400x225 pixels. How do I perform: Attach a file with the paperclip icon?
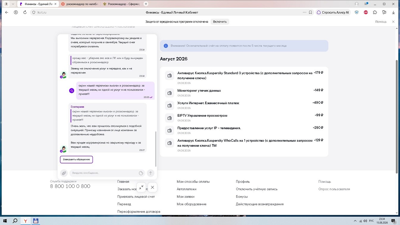click(x=64, y=173)
